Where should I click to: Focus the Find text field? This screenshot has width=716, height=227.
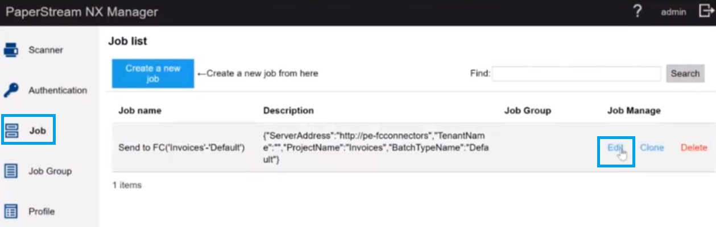tap(577, 74)
